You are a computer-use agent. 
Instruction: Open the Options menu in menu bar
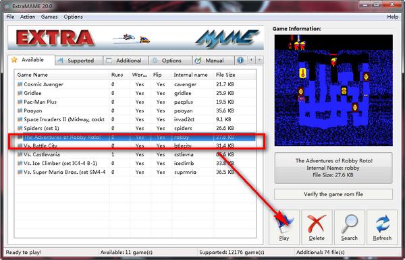click(x=74, y=17)
